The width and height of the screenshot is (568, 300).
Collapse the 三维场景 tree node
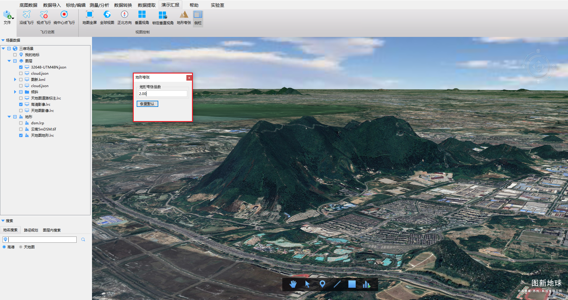coord(3,48)
